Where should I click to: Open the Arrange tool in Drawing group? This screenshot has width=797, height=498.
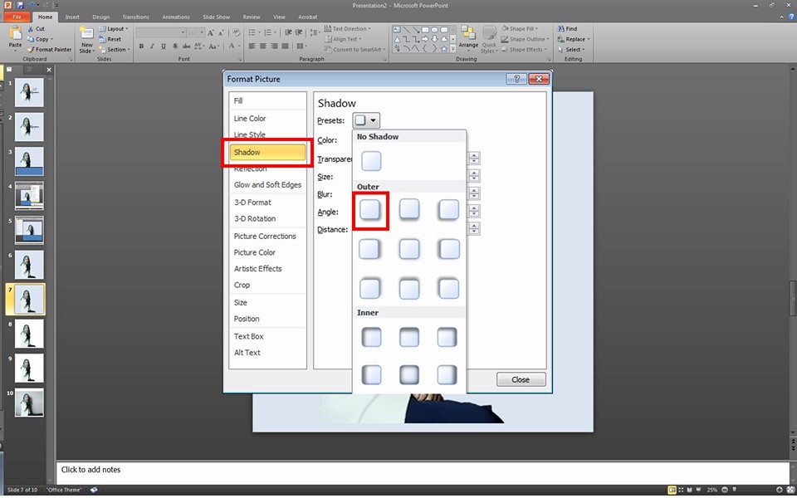click(x=468, y=37)
